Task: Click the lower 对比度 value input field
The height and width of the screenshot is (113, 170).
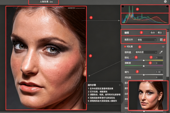Action: click(159, 77)
